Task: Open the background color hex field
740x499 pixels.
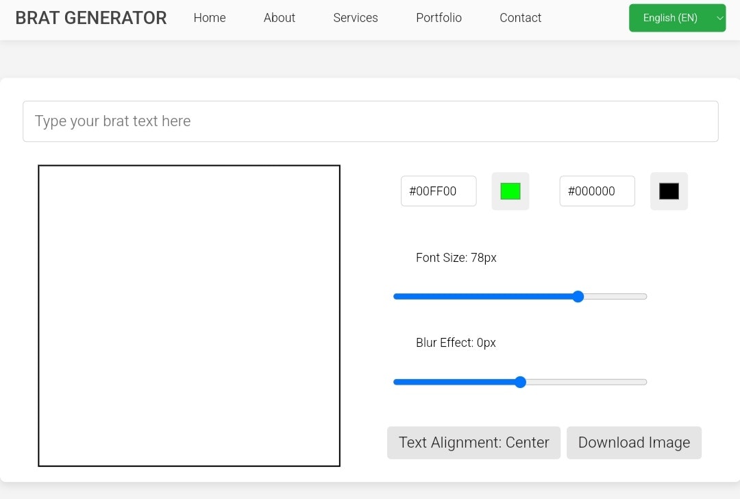Action: (x=439, y=191)
